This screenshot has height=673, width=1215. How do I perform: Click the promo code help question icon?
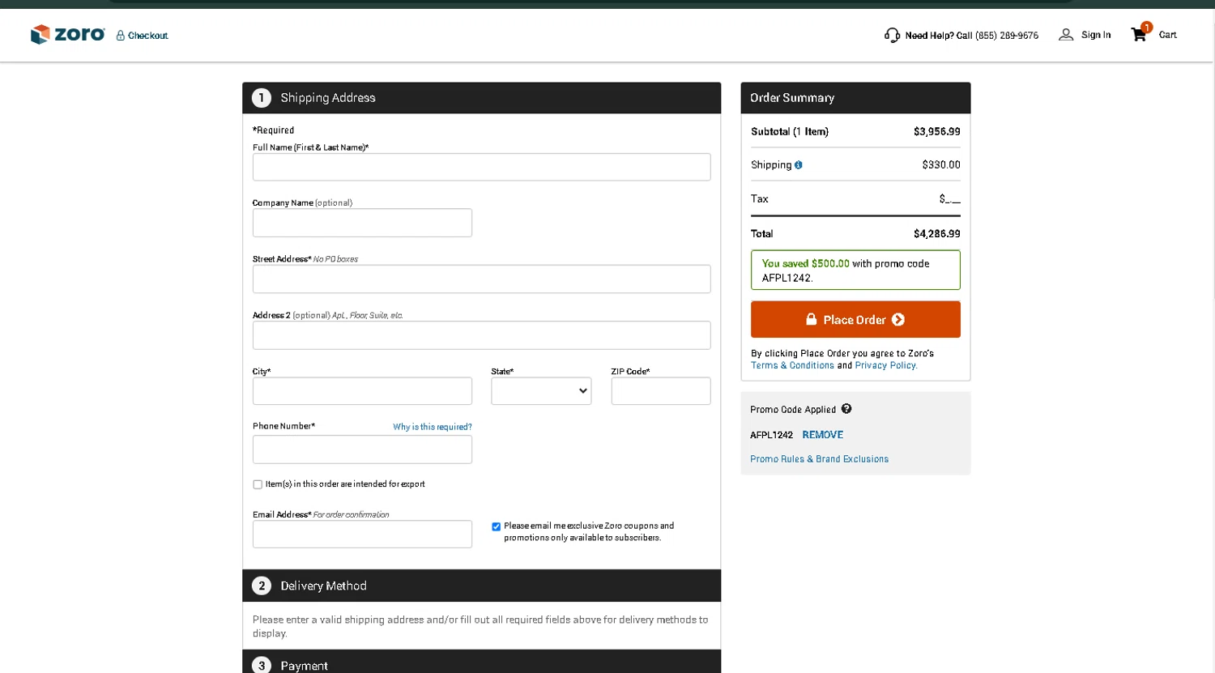point(846,409)
